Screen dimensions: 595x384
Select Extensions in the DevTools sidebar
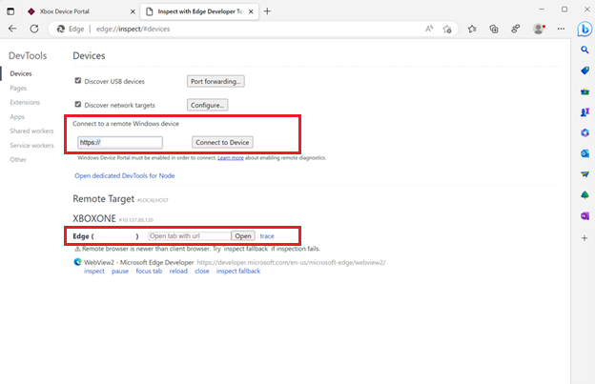click(x=25, y=102)
